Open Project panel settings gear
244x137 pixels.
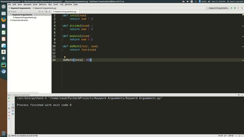pyautogui.click(x=47, y=12)
